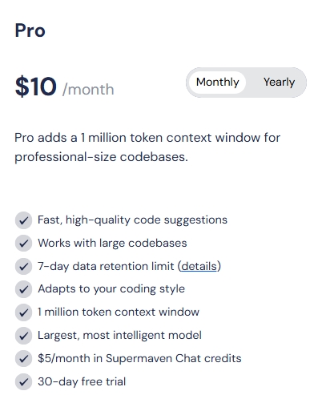This screenshot has height=395, width=322.
Task: Click checkmark icon beside Adapts to coding style
Action: click(23, 289)
